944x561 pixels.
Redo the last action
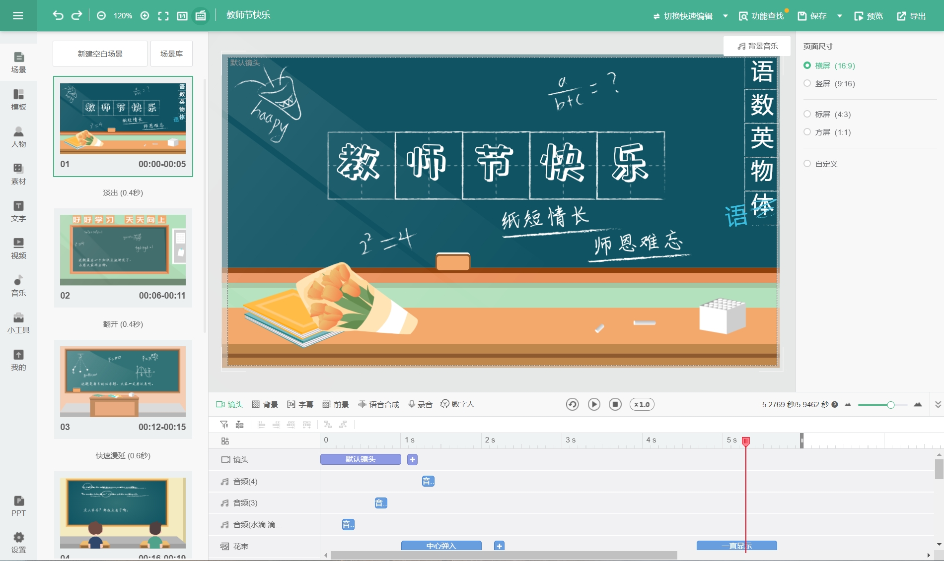coord(76,15)
